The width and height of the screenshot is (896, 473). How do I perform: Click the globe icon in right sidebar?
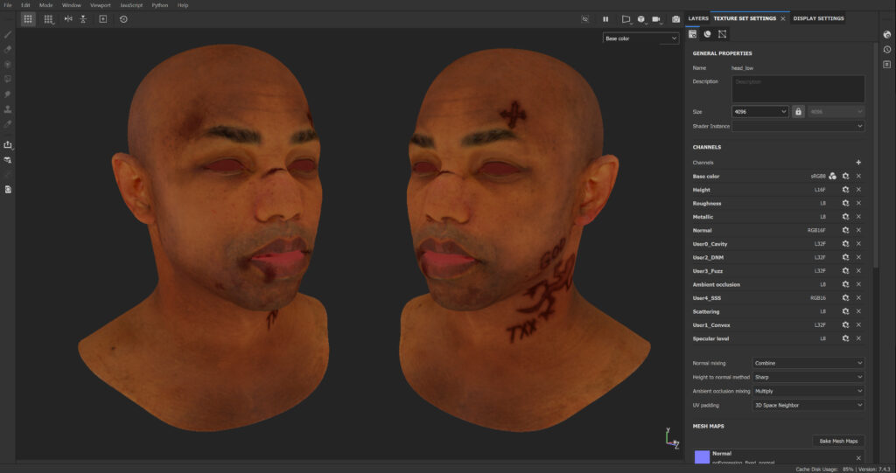coord(887,35)
